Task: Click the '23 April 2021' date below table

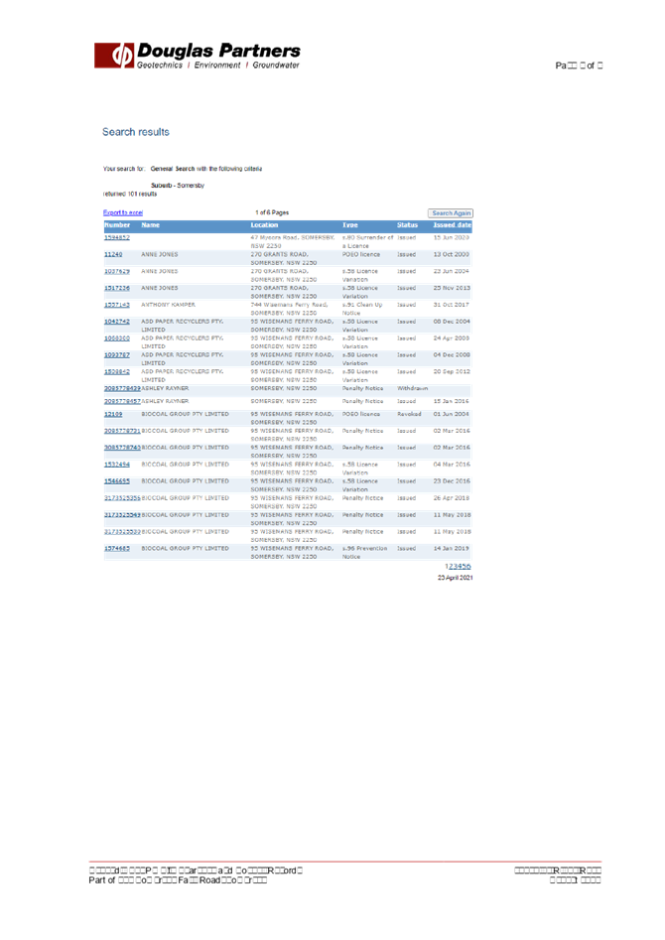Action: click(456, 578)
